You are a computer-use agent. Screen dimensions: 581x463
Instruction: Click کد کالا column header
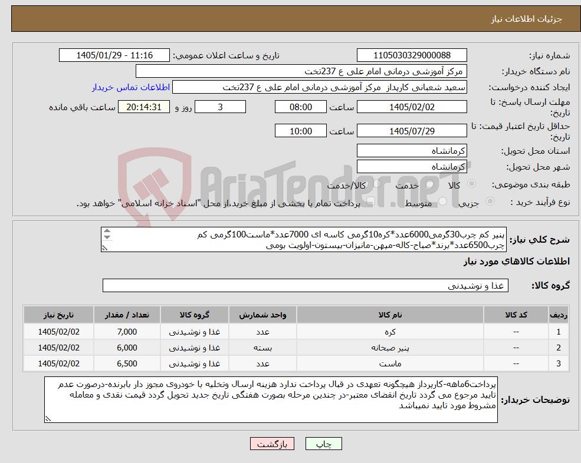point(516,315)
